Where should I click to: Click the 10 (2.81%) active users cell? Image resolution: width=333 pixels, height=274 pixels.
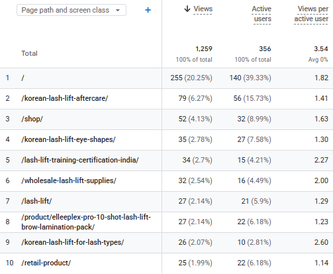pos(254,242)
